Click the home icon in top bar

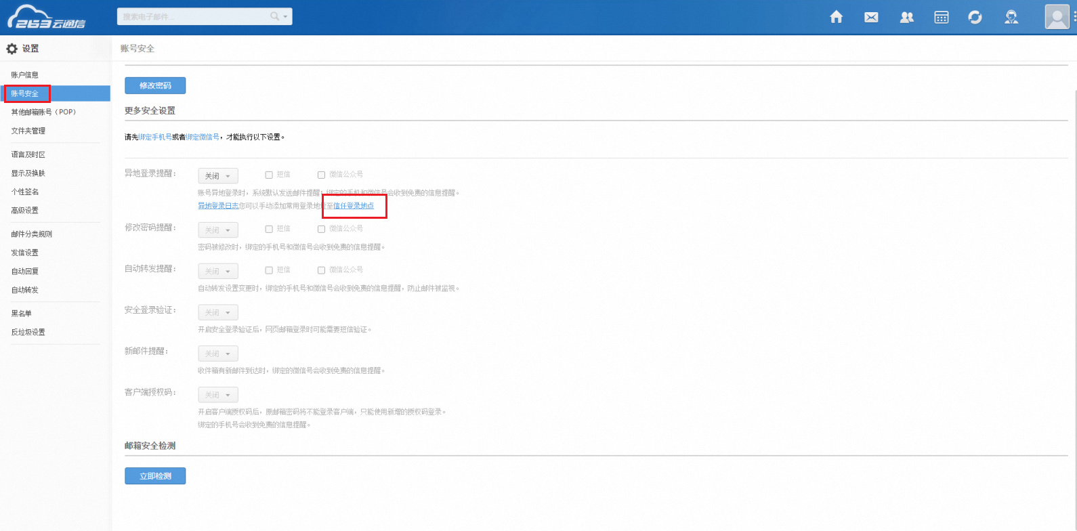coord(837,18)
